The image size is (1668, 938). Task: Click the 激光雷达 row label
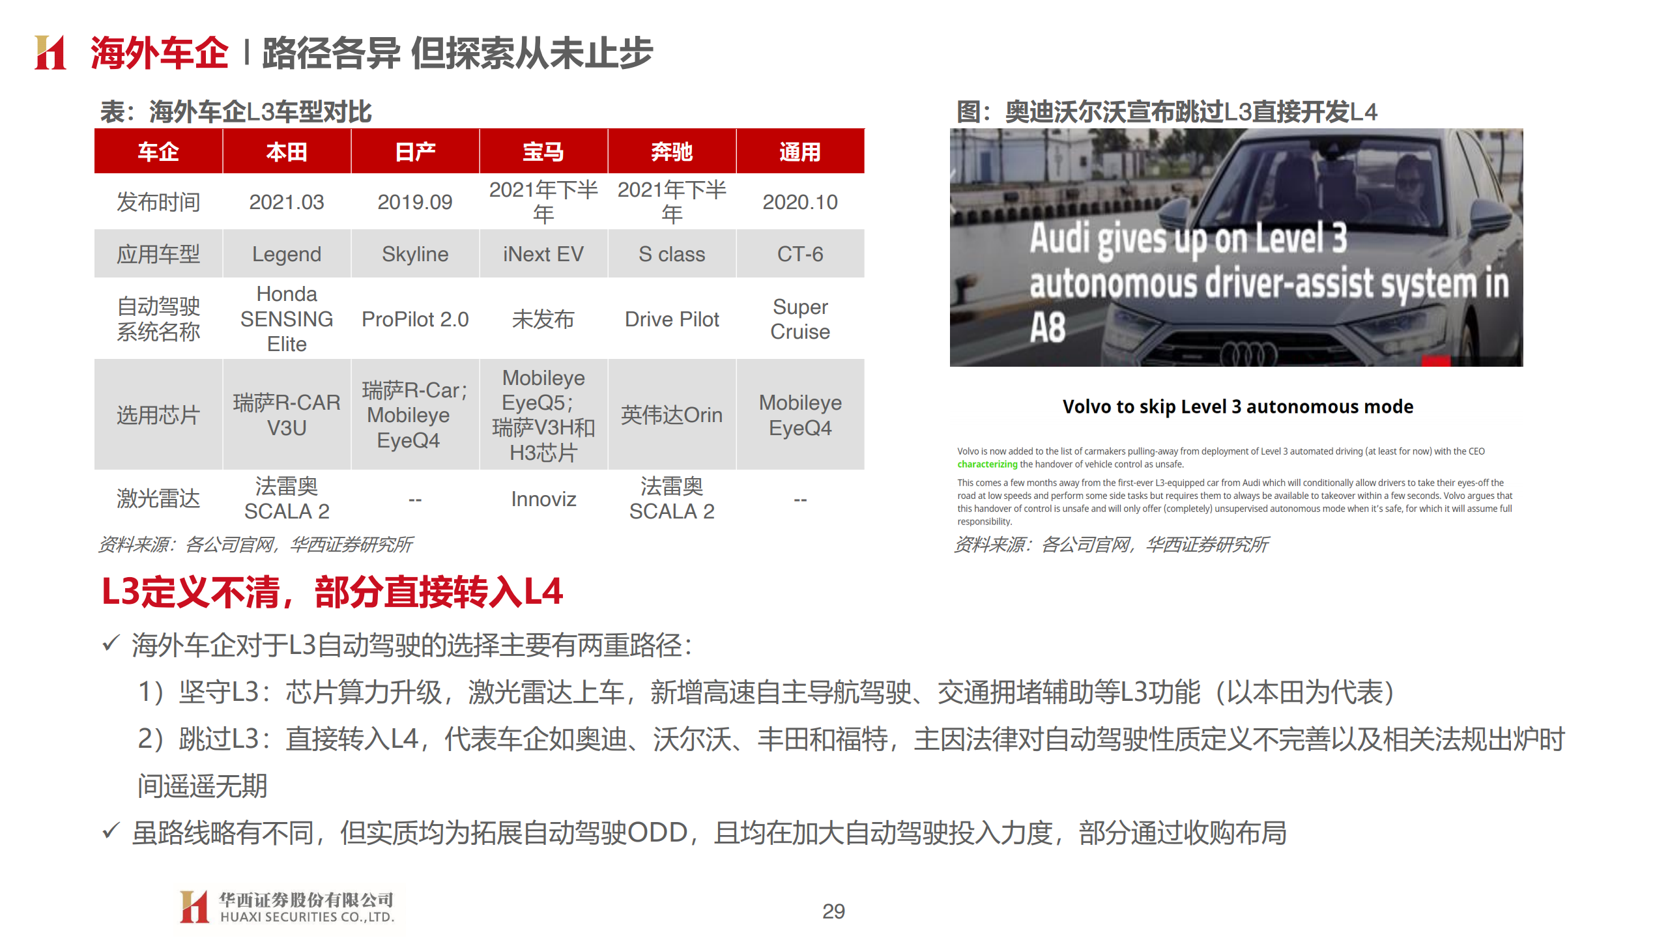tap(158, 498)
